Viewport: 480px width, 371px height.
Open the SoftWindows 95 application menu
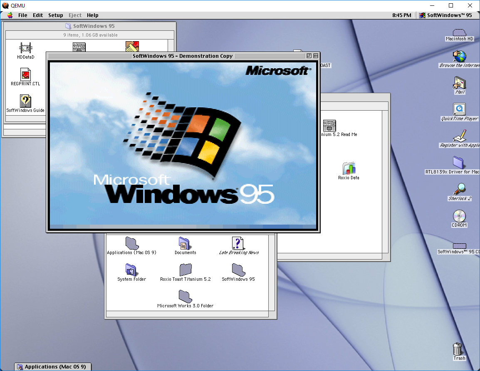pyautogui.click(x=445, y=15)
